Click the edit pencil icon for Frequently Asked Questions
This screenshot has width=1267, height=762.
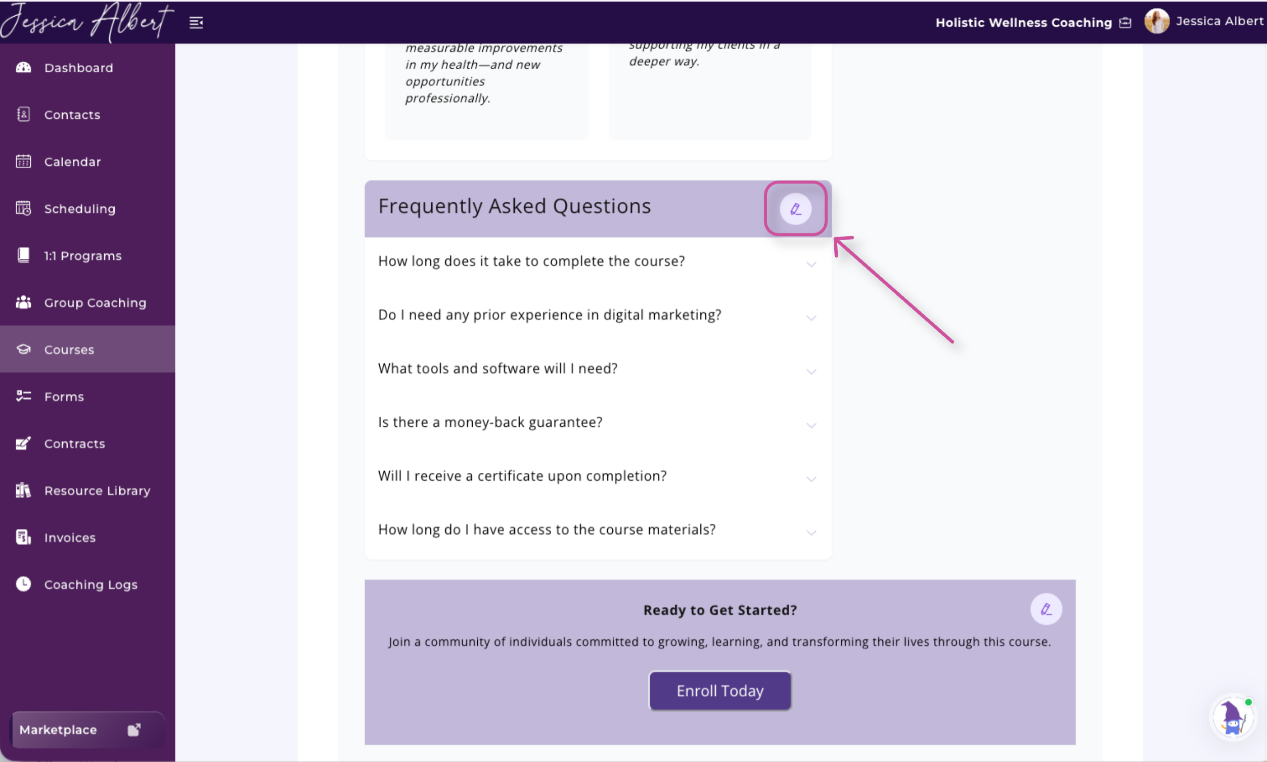click(795, 209)
